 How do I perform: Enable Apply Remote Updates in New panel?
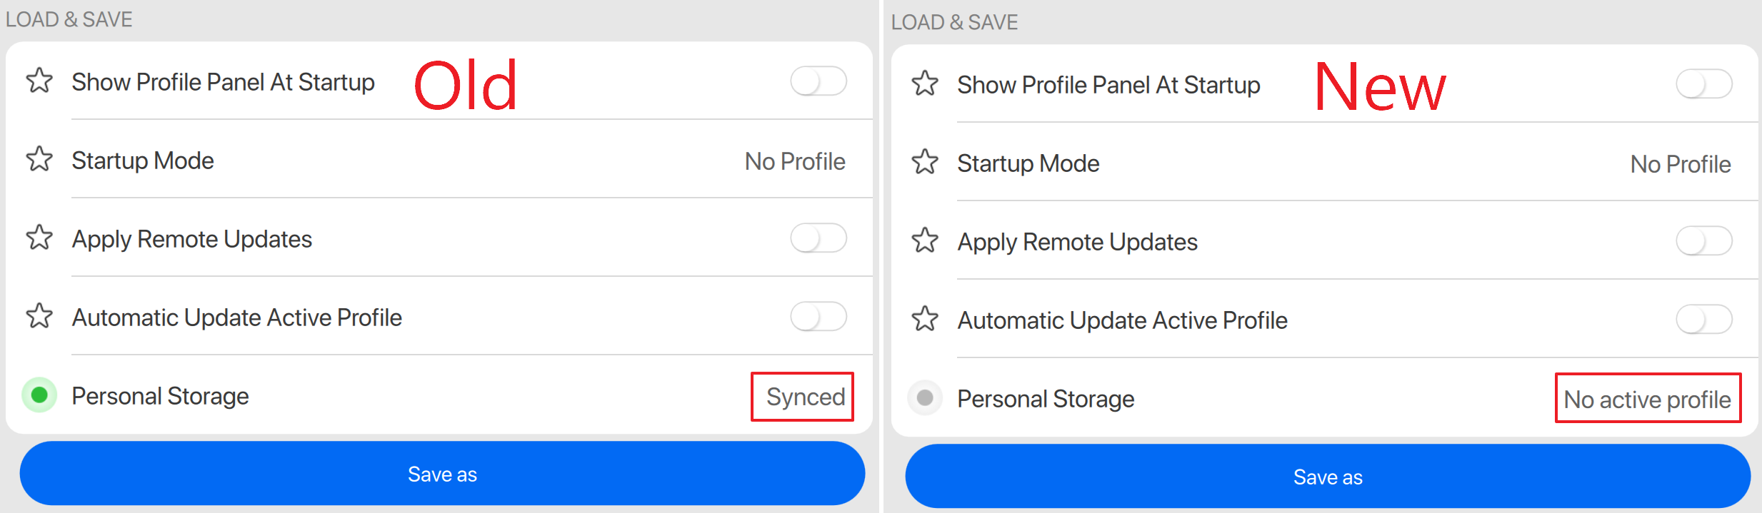1704,241
